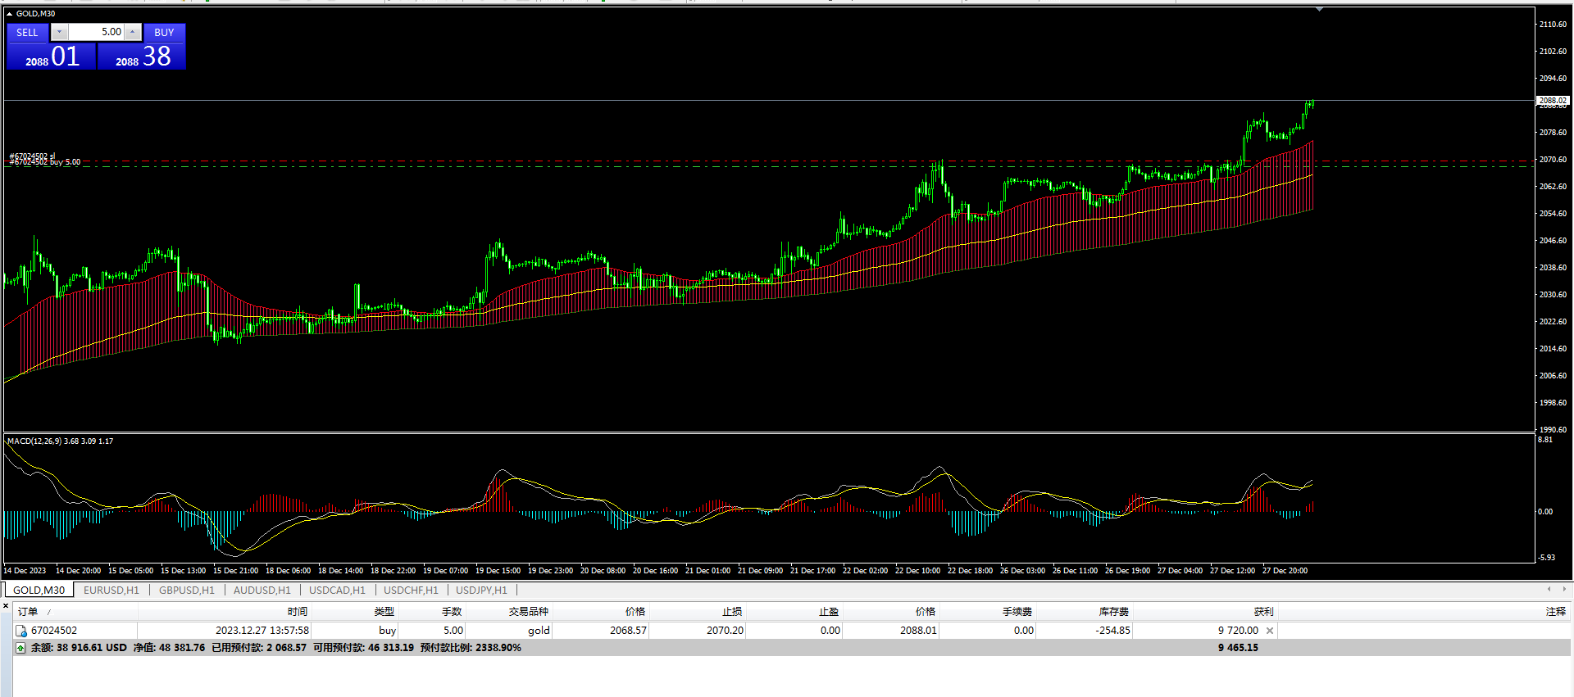The width and height of the screenshot is (1574, 697).
Task: Click the GOLD,M30 chart title text
Action: coord(35,14)
